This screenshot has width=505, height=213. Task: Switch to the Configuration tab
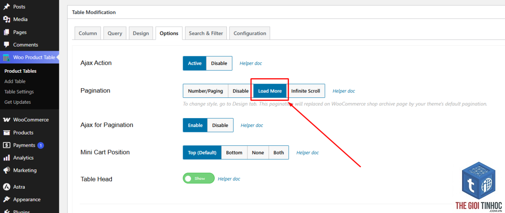pyautogui.click(x=250, y=33)
